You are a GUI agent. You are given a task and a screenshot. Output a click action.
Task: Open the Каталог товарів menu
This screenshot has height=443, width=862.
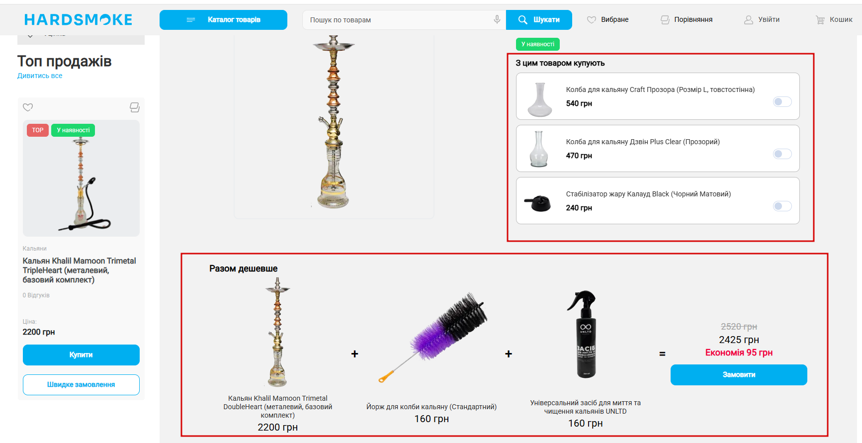coord(223,20)
